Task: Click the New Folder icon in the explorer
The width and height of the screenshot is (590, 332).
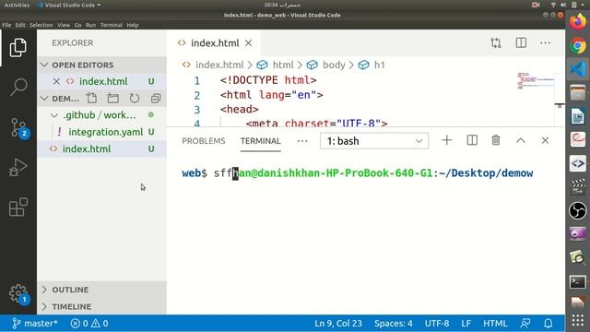Action: coord(112,99)
